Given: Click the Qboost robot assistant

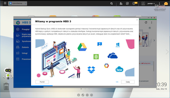Looking at the screenshot, I should pos(8,73).
